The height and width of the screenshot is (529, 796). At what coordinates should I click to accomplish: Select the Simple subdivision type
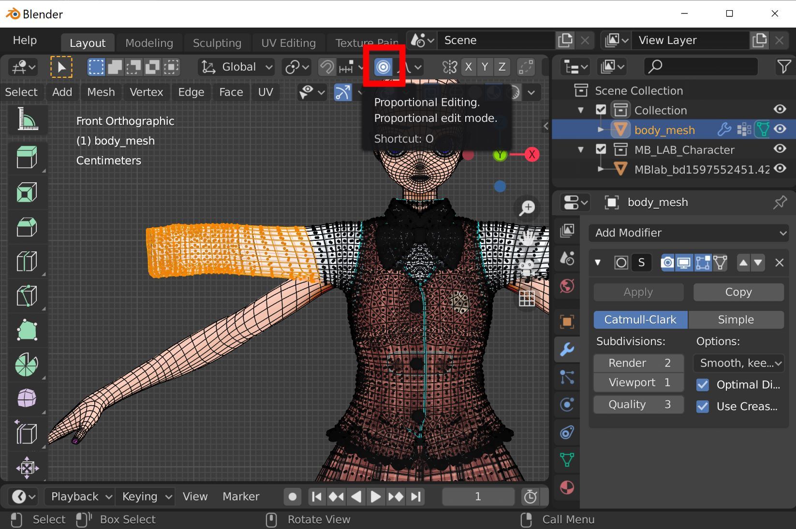(735, 320)
